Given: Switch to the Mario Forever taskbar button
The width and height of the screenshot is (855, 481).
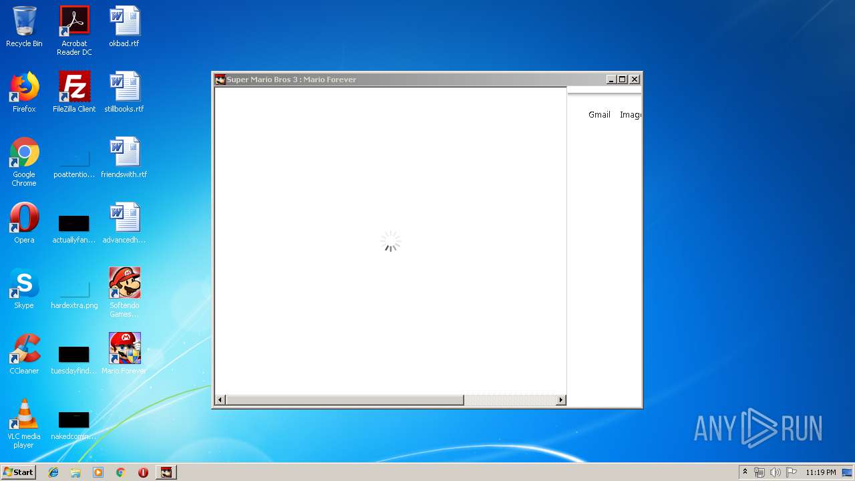Looking at the screenshot, I should pos(166,472).
